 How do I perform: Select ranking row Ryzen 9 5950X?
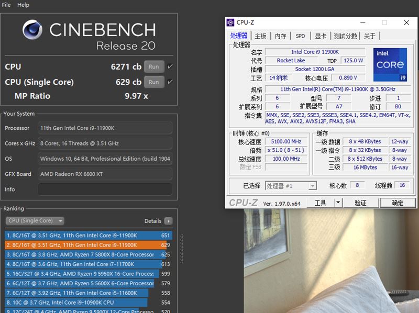88,274
